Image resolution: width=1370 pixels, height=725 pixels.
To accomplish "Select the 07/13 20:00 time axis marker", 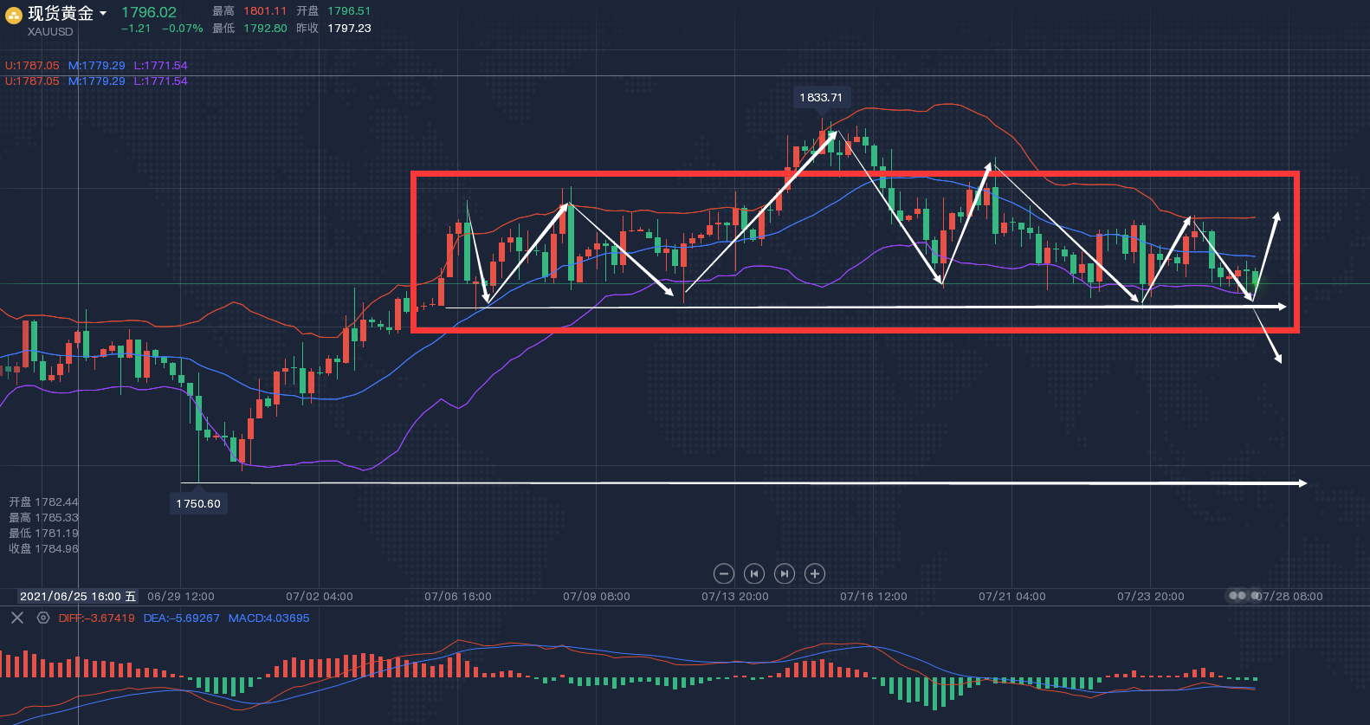I will [x=734, y=596].
